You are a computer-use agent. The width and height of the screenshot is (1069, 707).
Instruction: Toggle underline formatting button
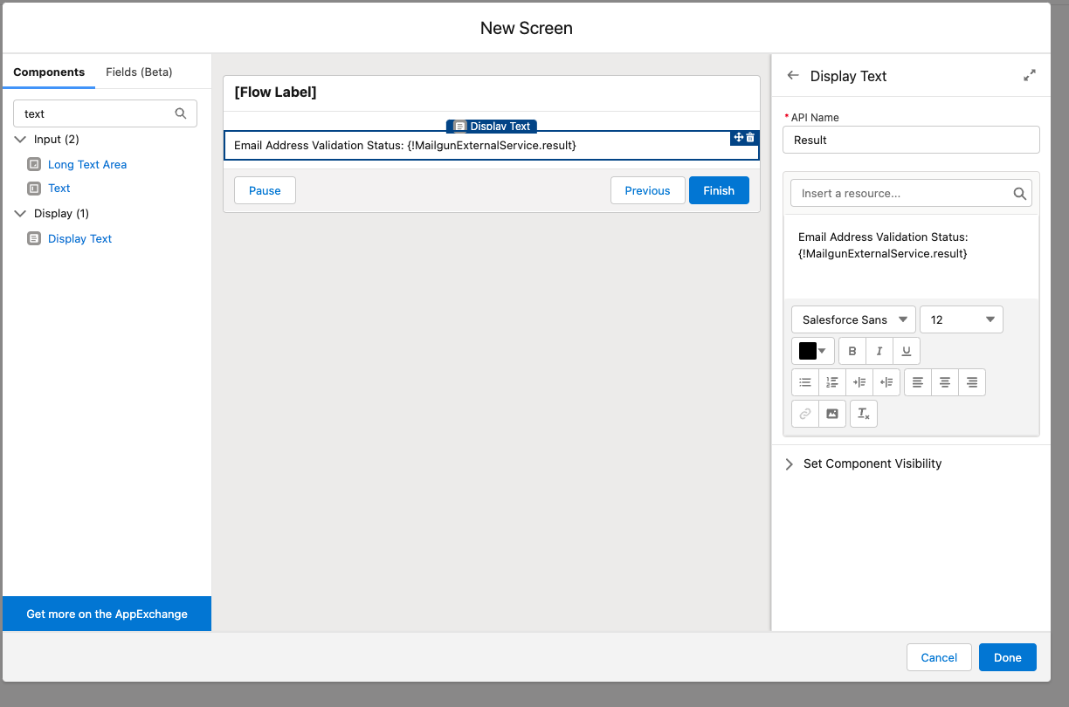pos(907,351)
